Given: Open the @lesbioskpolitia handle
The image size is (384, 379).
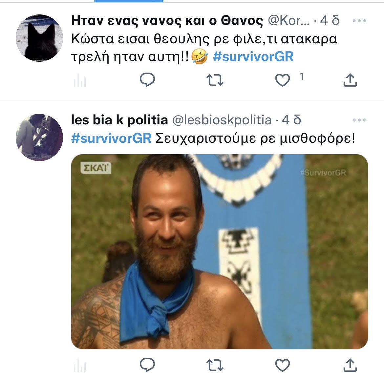Looking at the screenshot, I should pyautogui.click(x=222, y=120).
